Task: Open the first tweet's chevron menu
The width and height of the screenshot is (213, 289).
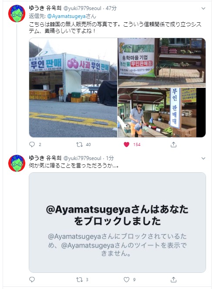Action: [x=203, y=8]
